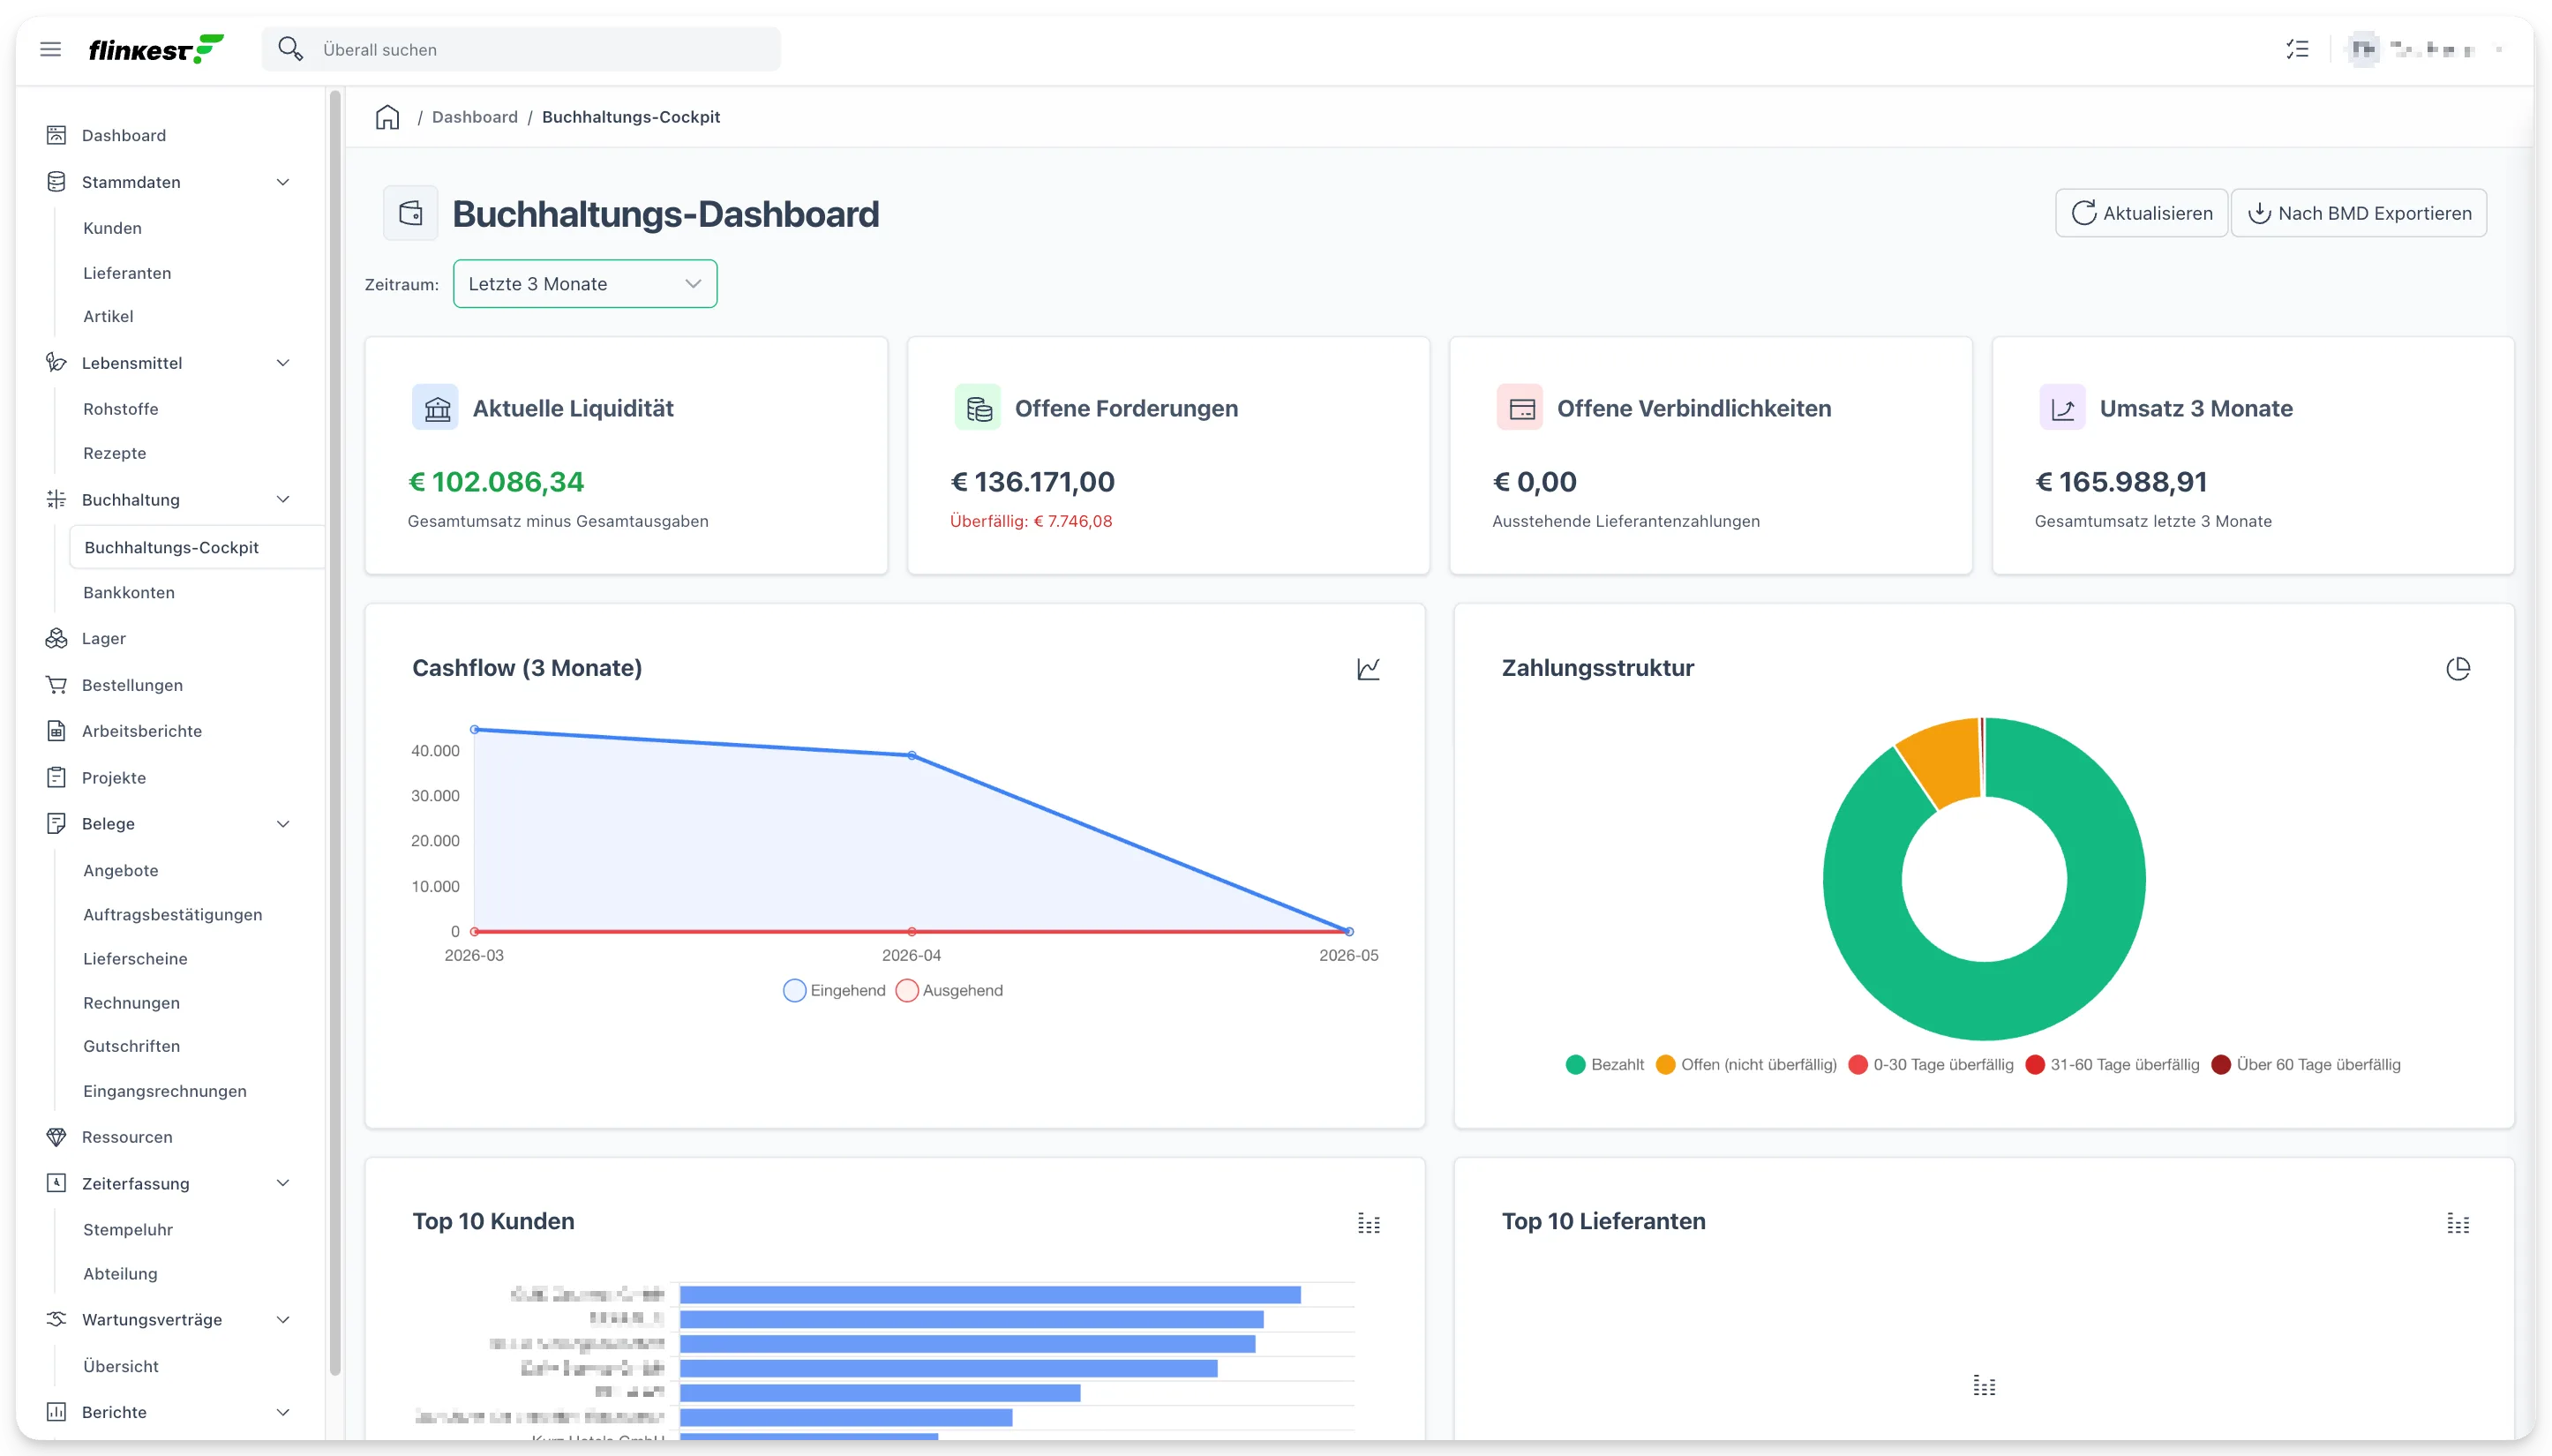Click Nach BMD Exportieren button
2552x1456 pixels.
click(2359, 213)
